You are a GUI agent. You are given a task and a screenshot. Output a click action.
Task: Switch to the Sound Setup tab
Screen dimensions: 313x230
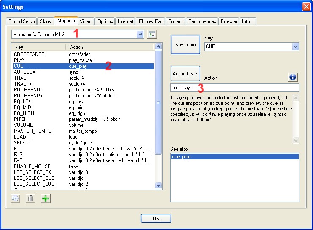pos(22,21)
